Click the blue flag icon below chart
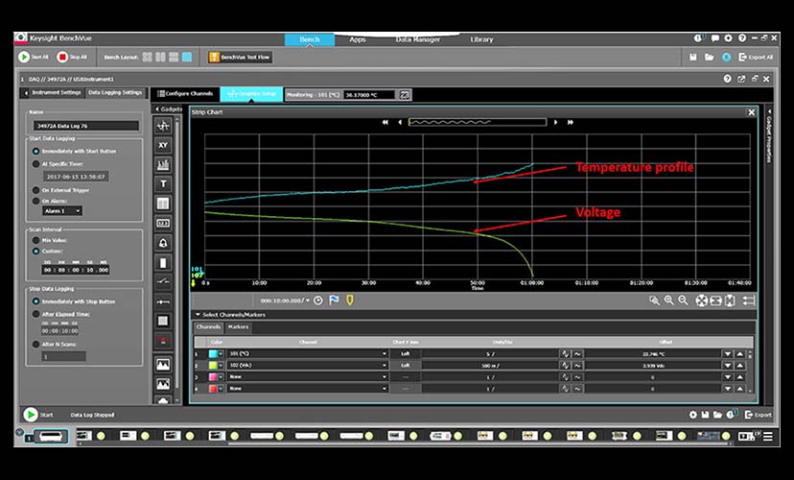The width and height of the screenshot is (794, 480). (x=334, y=300)
